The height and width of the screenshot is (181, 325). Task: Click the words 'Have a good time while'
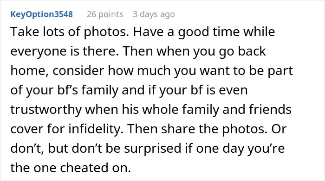point(204,32)
